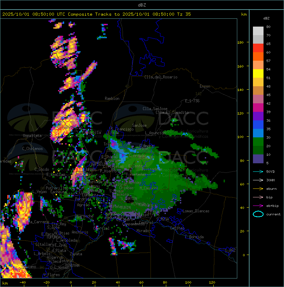The width and height of the screenshot is (284, 287).
Task: Pick the light gray 70-80 dBZ swatch
Action: [x=258, y=31]
